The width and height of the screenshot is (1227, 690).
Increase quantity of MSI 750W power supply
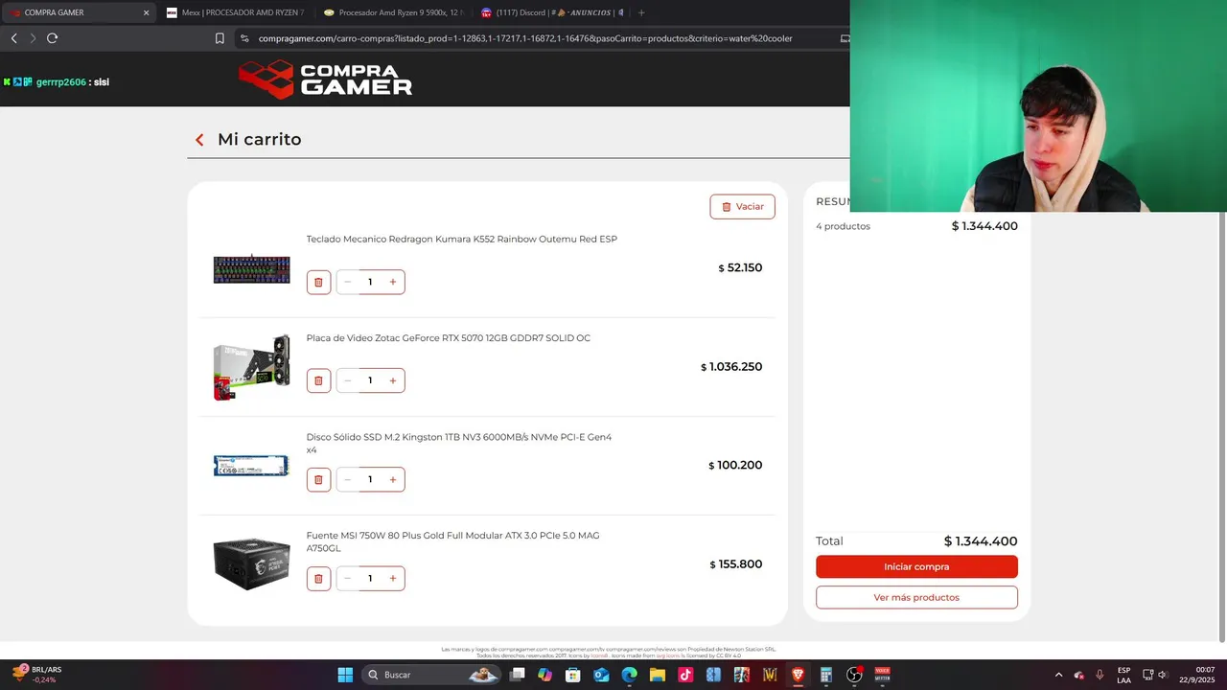(x=393, y=578)
